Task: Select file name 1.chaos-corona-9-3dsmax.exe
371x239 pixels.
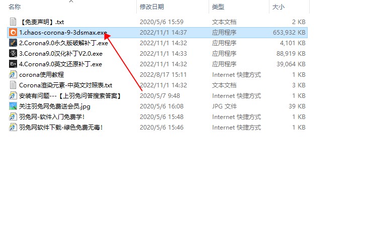Action: (63, 33)
